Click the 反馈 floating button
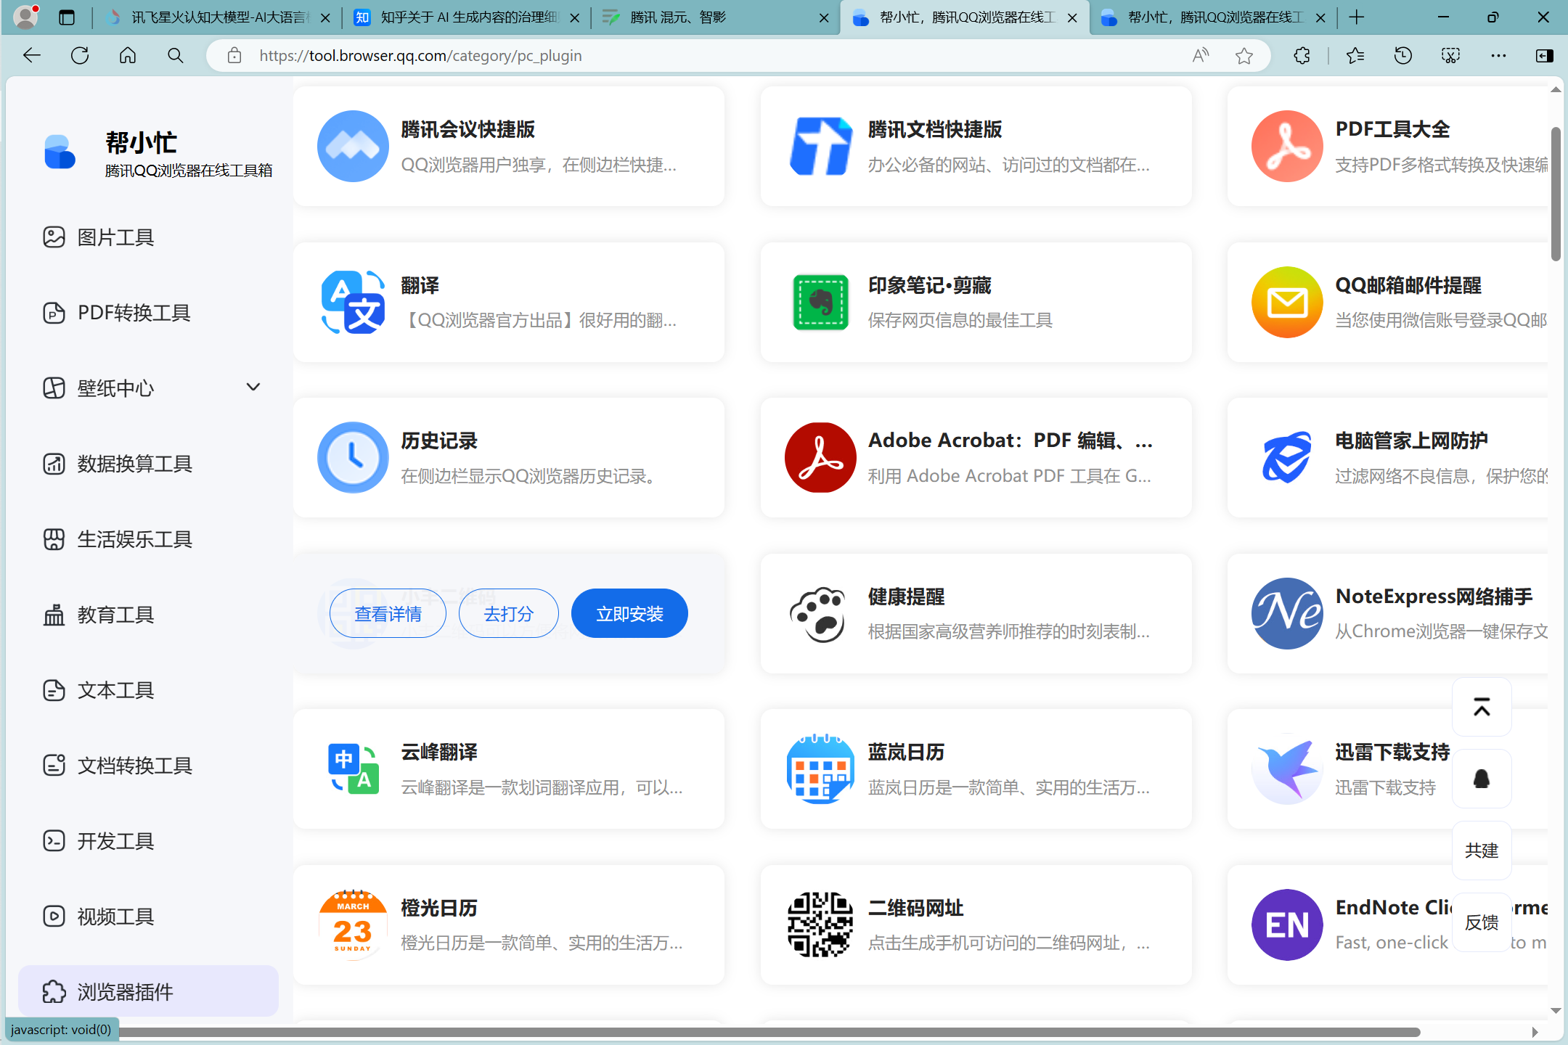 pos(1482,922)
